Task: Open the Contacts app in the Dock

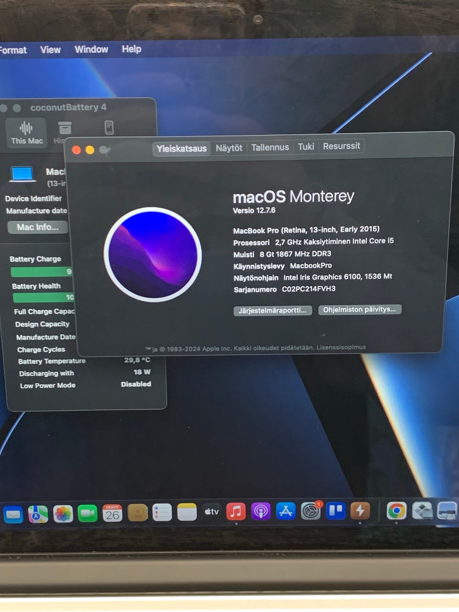Action: pyautogui.click(x=138, y=513)
